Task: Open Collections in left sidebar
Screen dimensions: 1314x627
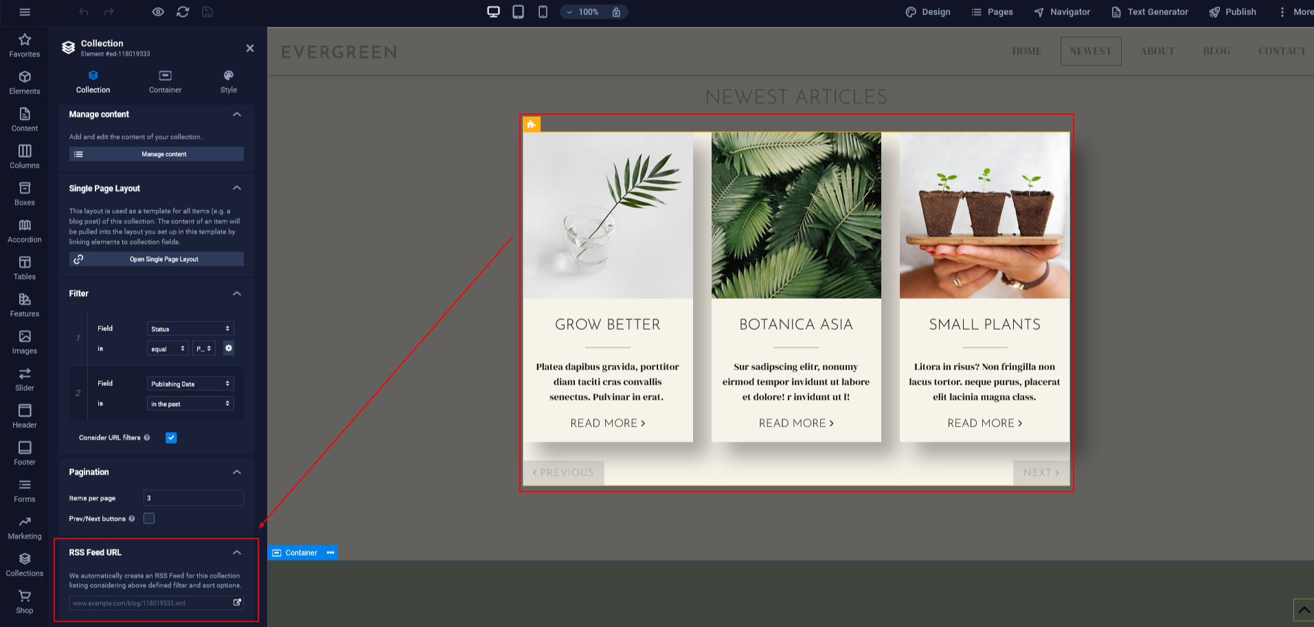Action: tap(25, 565)
